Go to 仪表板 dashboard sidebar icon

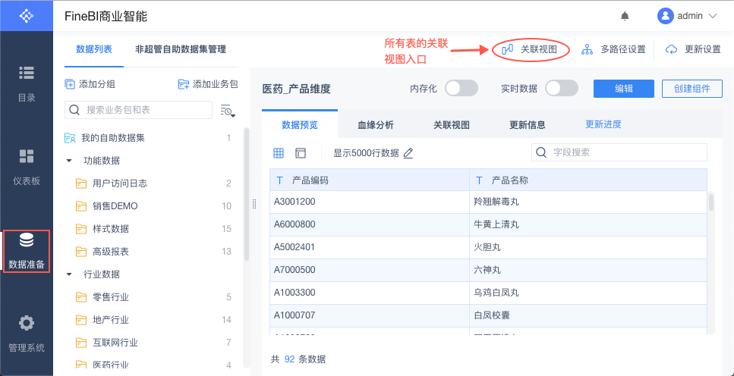(27, 156)
